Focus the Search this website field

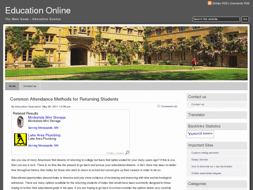[216, 19]
